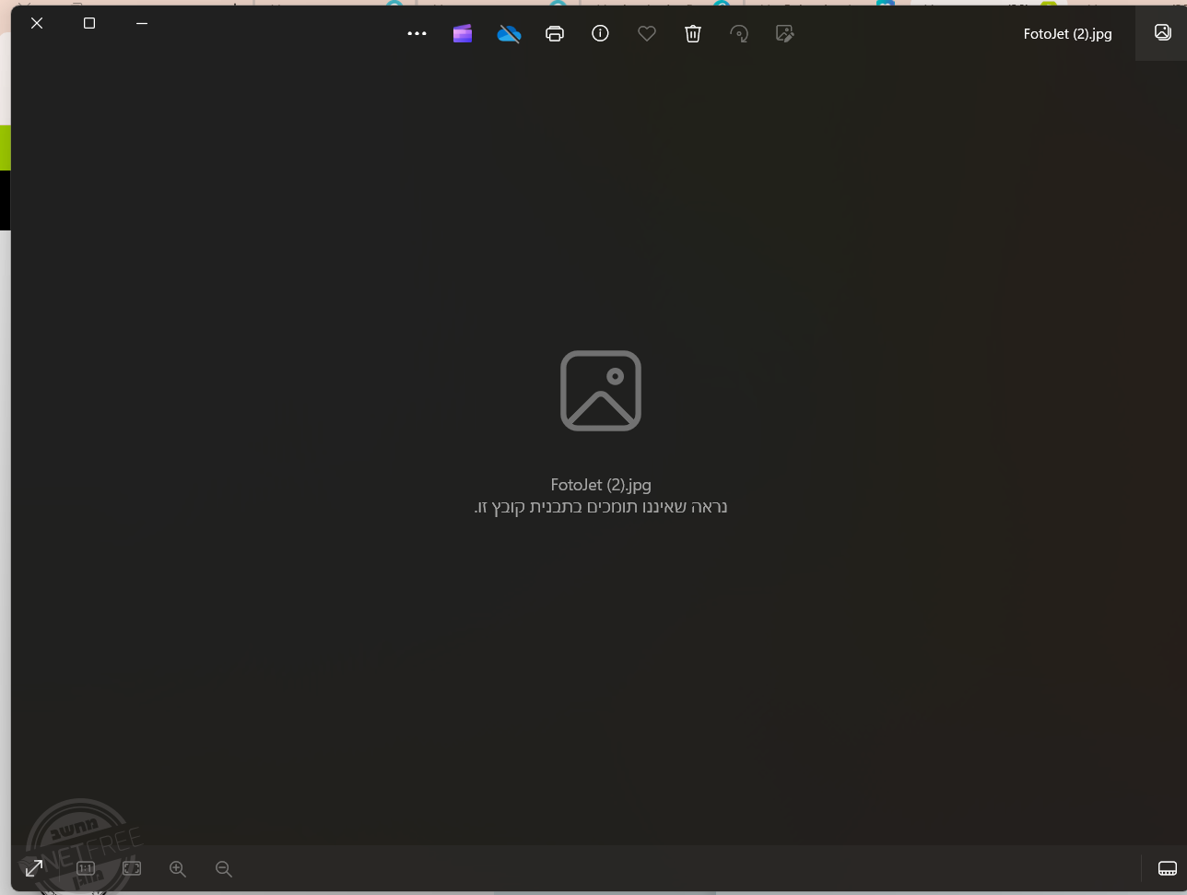Print the FotoJet (2).jpg file
This screenshot has width=1187, height=895.
tap(555, 33)
